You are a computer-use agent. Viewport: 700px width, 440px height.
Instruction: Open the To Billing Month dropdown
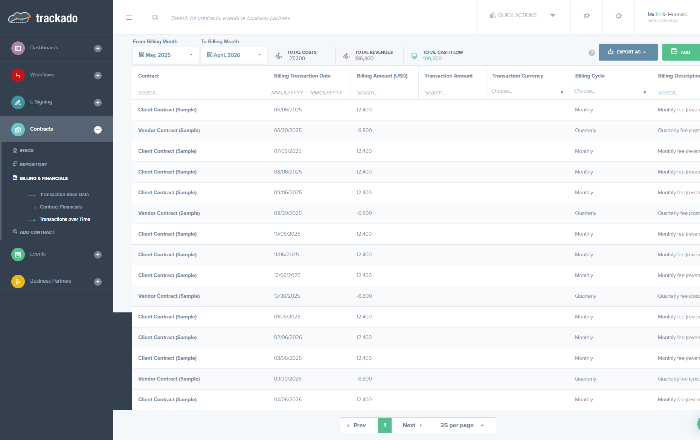click(x=234, y=55)
